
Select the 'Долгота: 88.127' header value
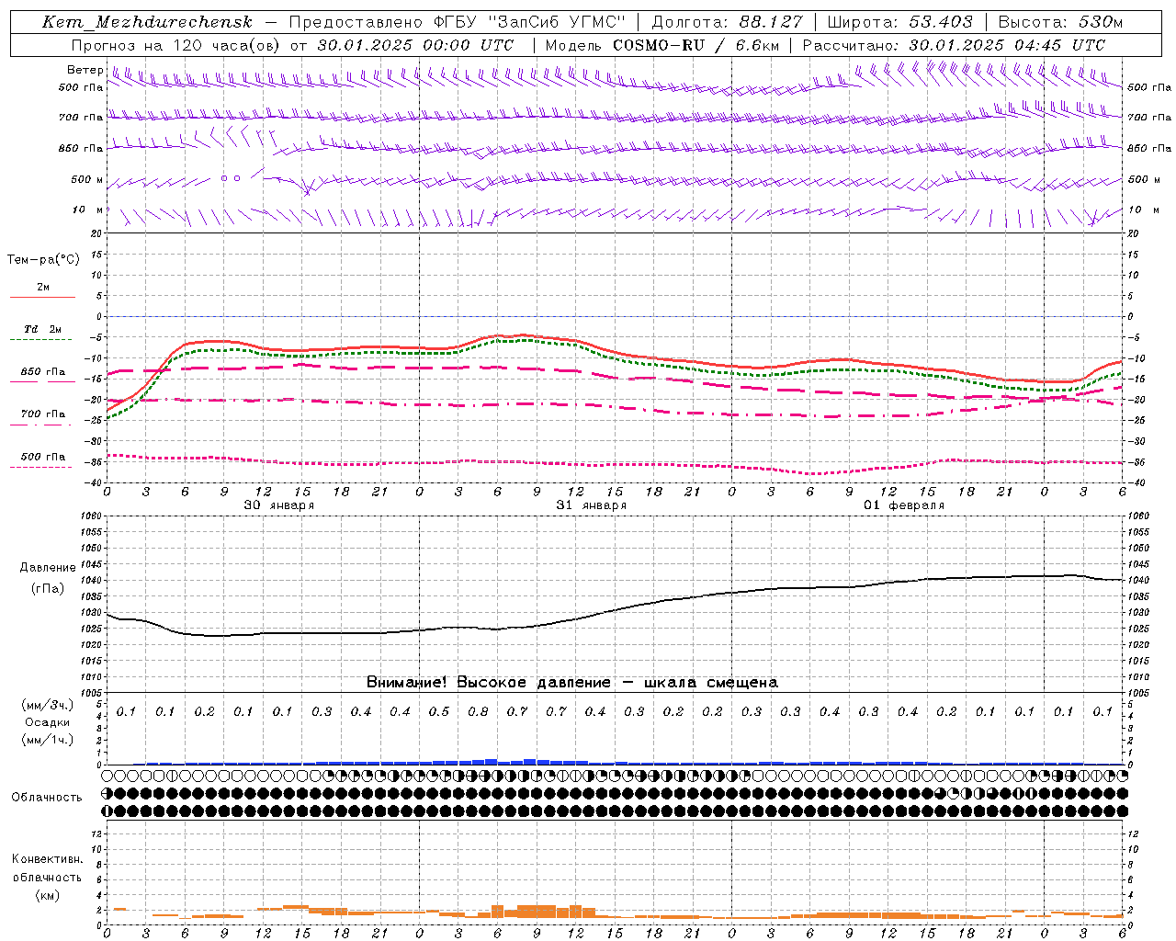pos(728,22)
